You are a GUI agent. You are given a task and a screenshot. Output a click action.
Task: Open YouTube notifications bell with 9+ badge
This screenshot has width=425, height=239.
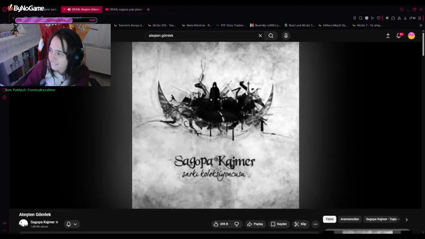click(x=399, y=36)
